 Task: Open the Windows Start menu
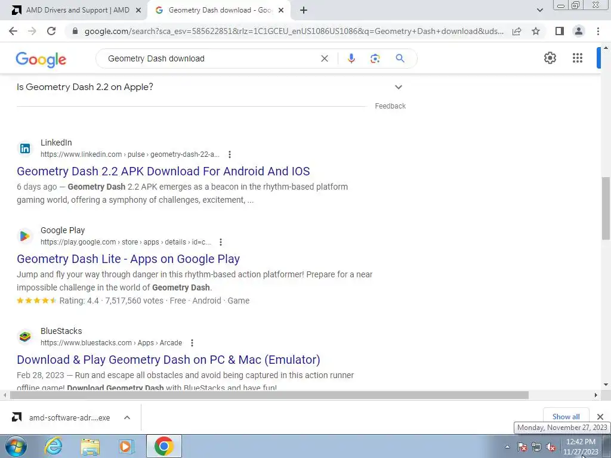(16, 446)
